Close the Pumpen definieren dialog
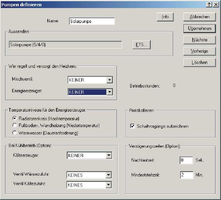 coord(215,4)
